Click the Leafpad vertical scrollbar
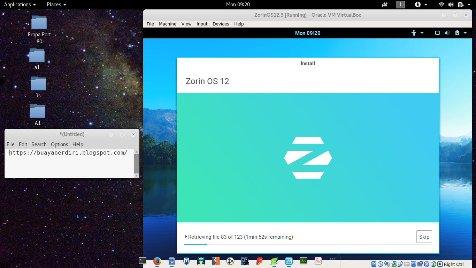The image size is (476, 268). point(137,164)
